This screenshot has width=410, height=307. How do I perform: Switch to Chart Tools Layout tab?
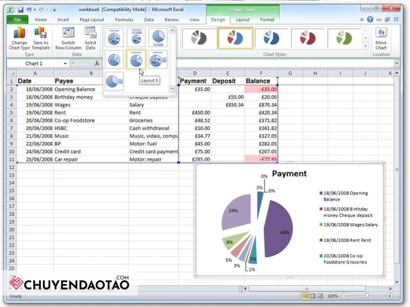[x=242, y=20]
